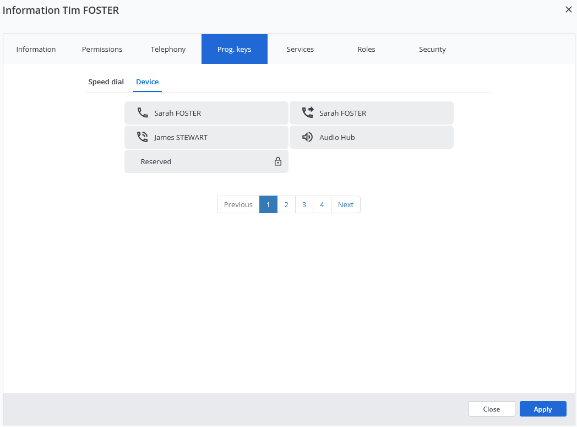Close the dialog with the X icon

point(569,9)
